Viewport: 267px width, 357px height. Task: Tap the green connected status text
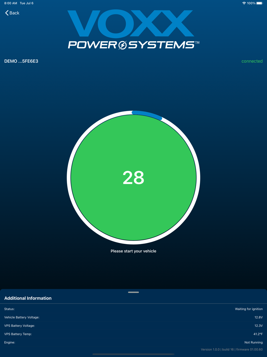tap(252, 61)
